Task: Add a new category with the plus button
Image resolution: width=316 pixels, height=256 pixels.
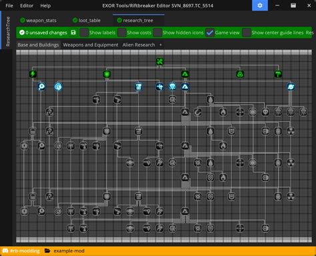Action: [161, 45]
